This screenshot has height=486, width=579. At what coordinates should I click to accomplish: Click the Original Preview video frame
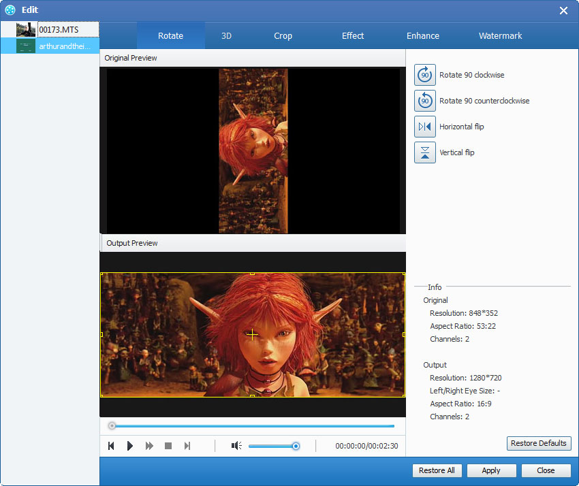tap(253, 151)
